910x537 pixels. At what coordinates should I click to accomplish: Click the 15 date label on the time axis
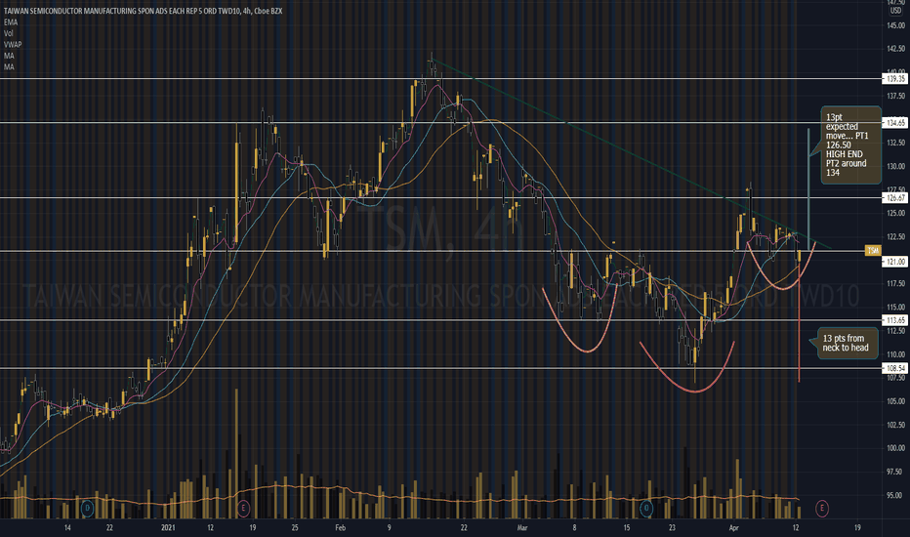point(627,527)
